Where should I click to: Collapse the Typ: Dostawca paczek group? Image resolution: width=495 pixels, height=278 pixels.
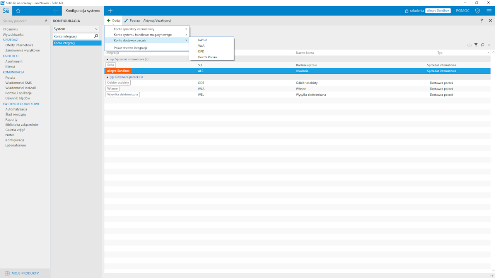(x=108, y=77)
